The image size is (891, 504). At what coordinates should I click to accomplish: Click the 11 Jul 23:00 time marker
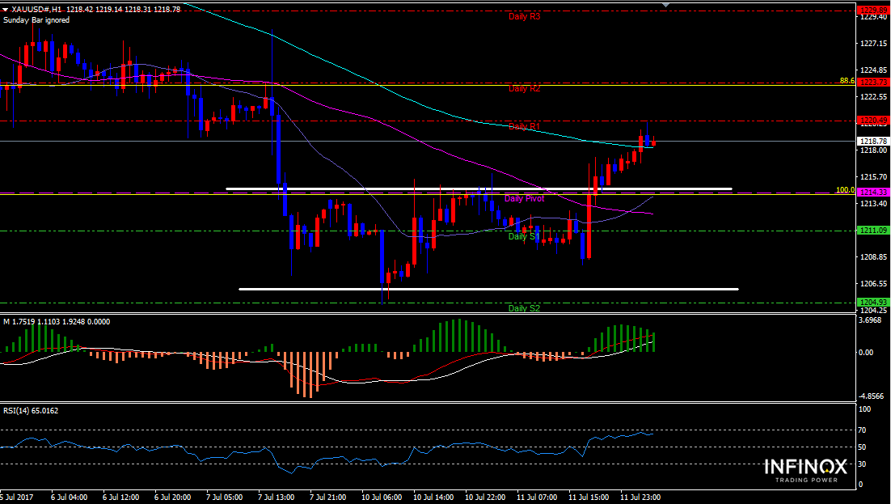[641, 497]
